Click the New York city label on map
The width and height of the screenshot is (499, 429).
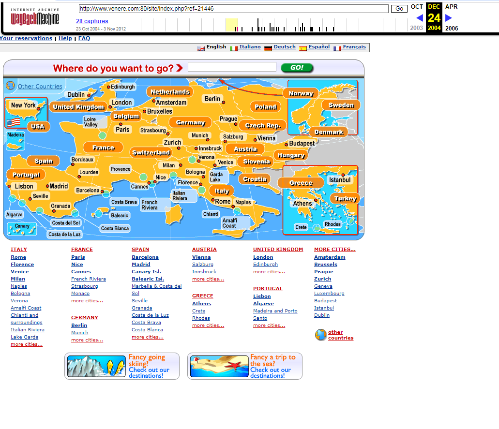pos(23,105)
